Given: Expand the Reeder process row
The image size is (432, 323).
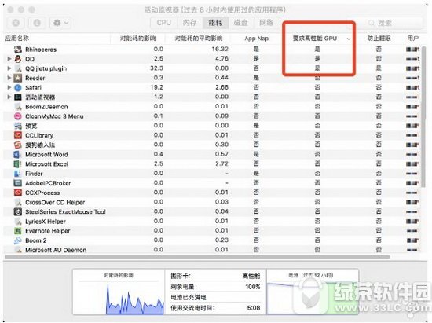Looking at the screenshot, I should pyautogui.click(x=9, y=78).
